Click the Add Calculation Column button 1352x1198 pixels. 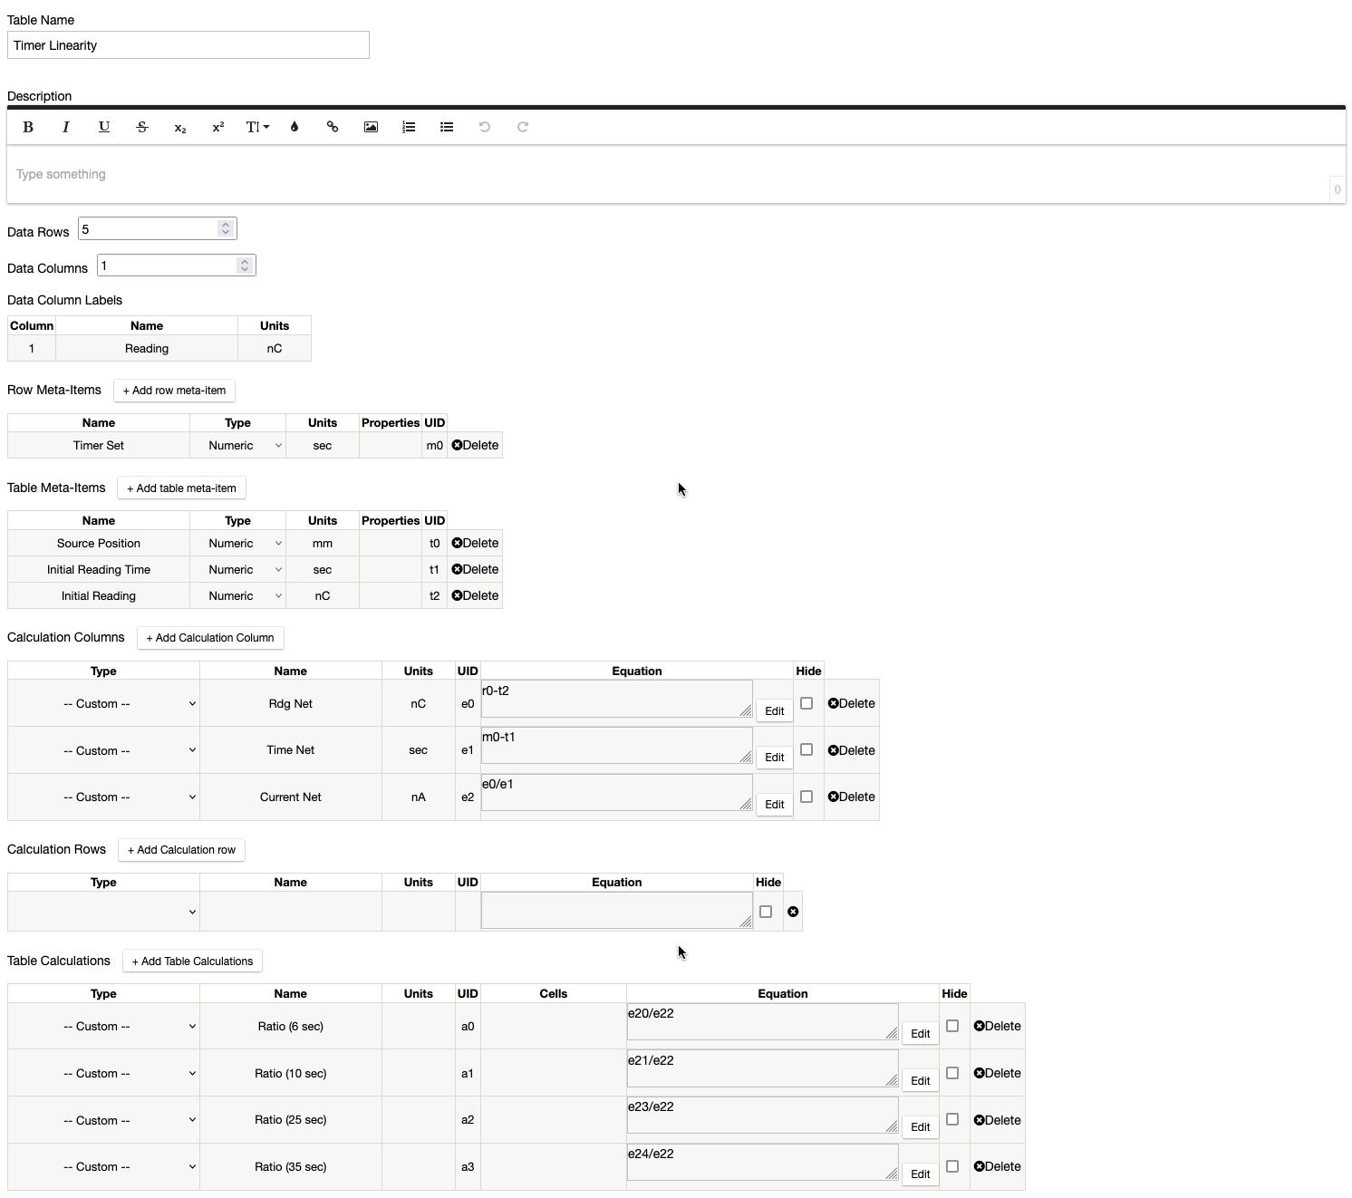[210, 638]
